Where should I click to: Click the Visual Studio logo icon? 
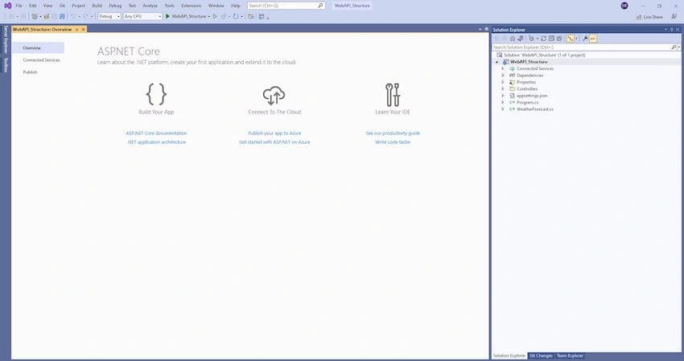click(x=7, y=6)
